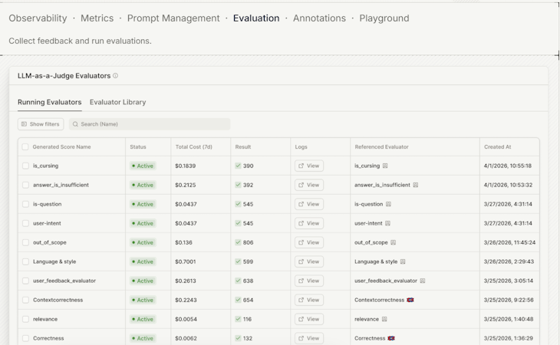Click the magnifier icon in the search field

[x=75, y=124]
